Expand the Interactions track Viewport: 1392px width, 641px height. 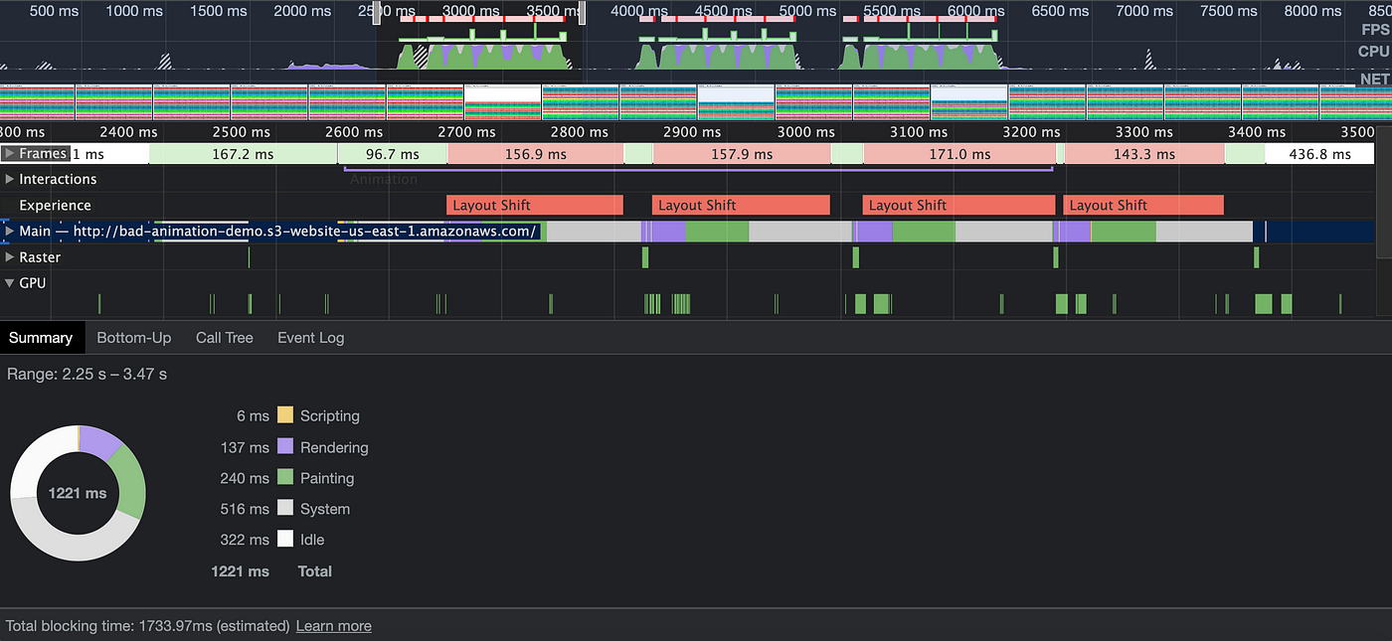point(10,179)
